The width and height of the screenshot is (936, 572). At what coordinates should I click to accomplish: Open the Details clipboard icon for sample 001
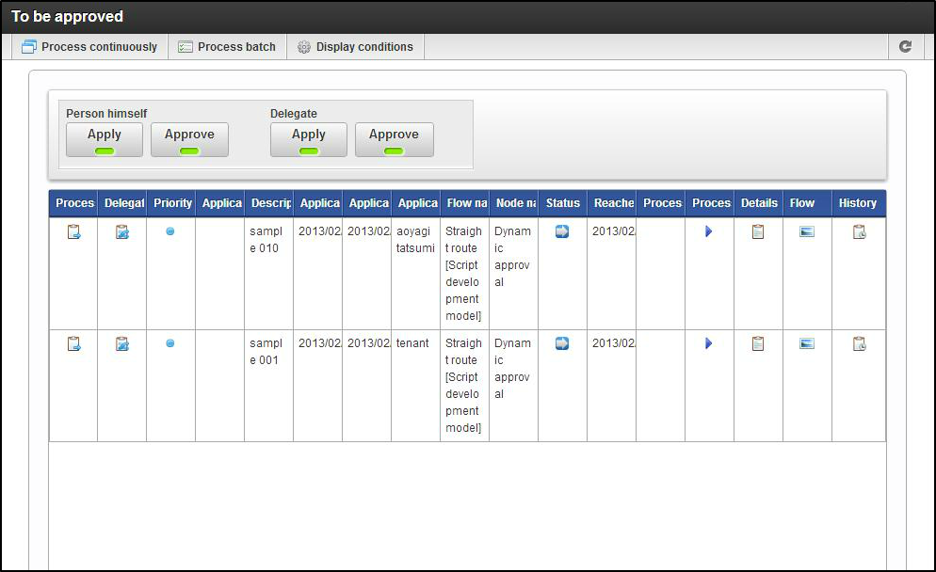[759, 343]
